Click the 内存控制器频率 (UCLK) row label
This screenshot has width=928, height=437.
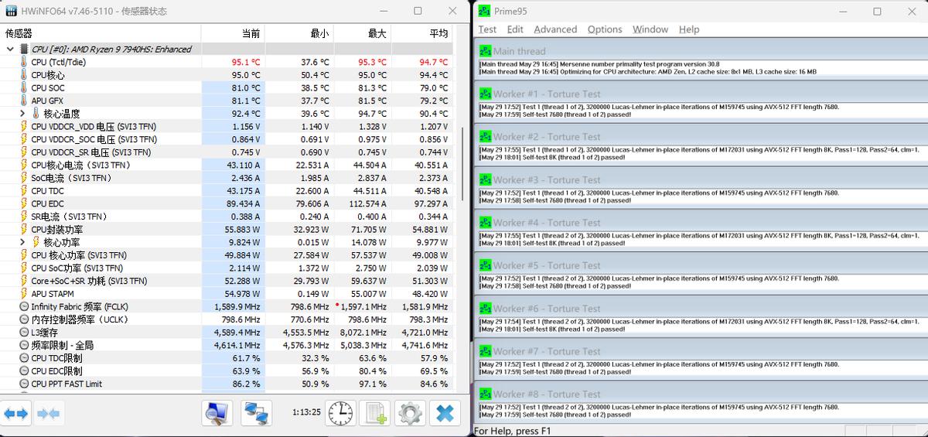click(x=79, y=319)
